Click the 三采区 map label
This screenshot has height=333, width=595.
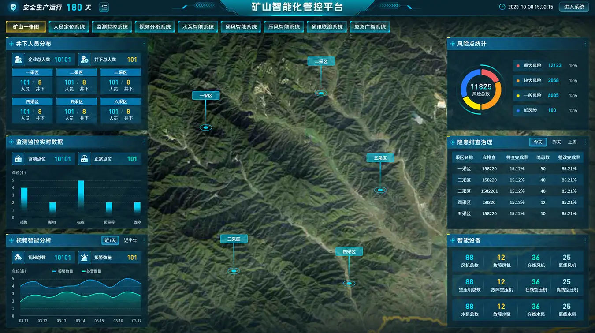tap(234, 239)
